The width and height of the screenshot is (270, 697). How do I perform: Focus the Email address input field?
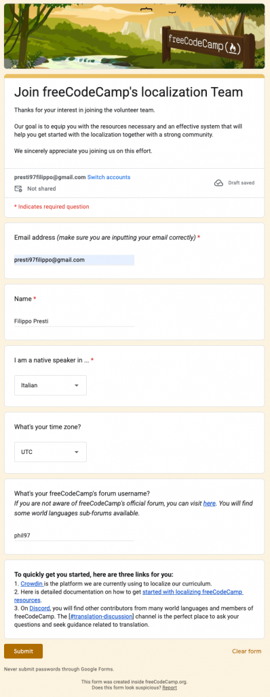pos(74,260)
